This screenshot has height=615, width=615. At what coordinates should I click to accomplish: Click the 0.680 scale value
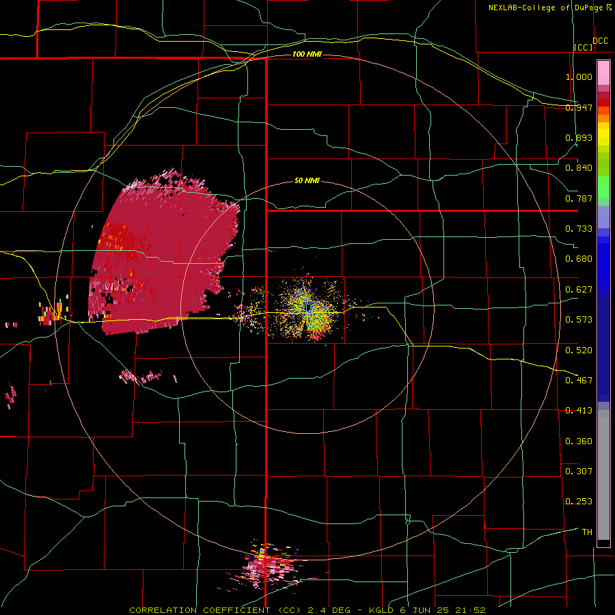tap(579, 259)
